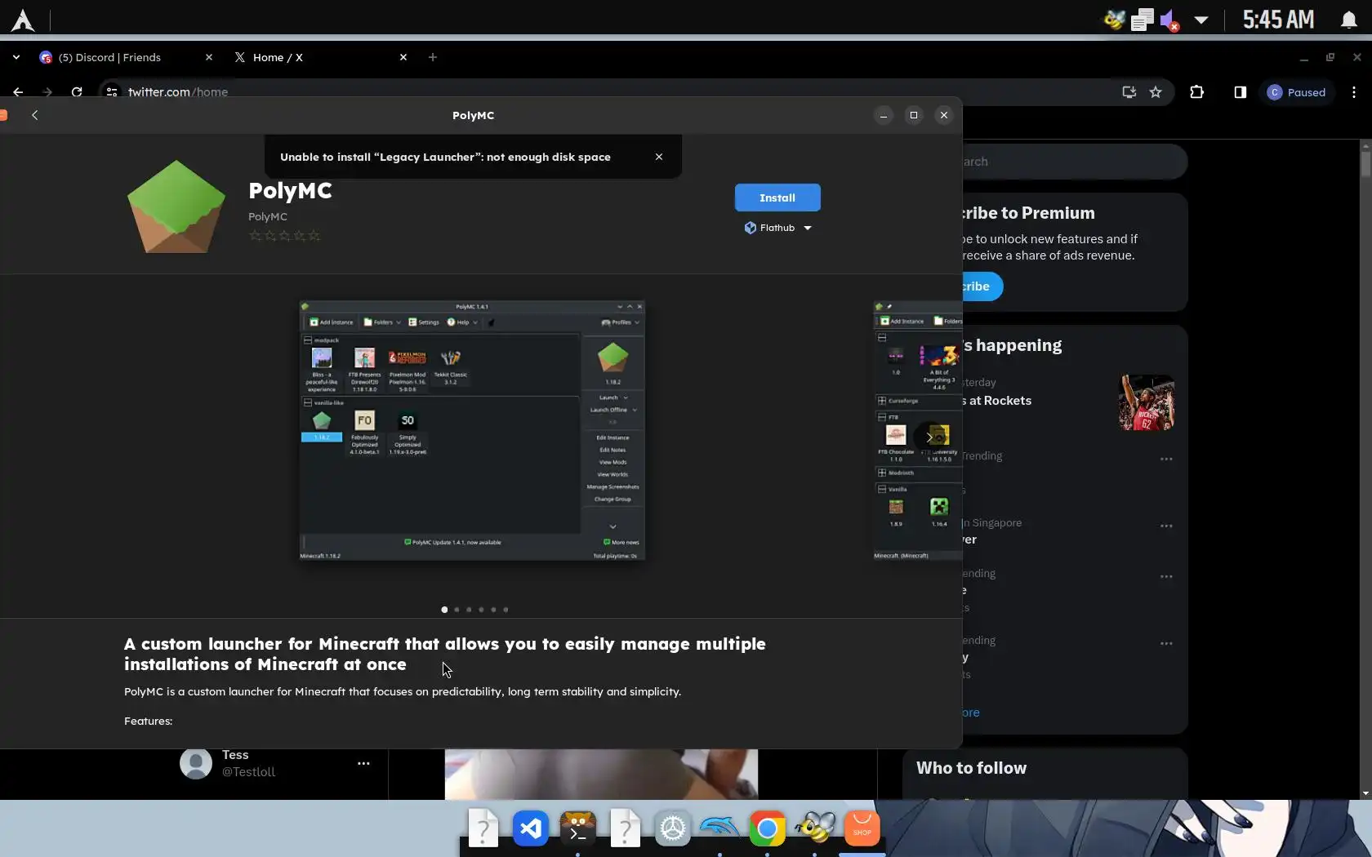Open the bee app in the dock
Image resolution: width=1372 pixels, height=857 pixels.
815,829
